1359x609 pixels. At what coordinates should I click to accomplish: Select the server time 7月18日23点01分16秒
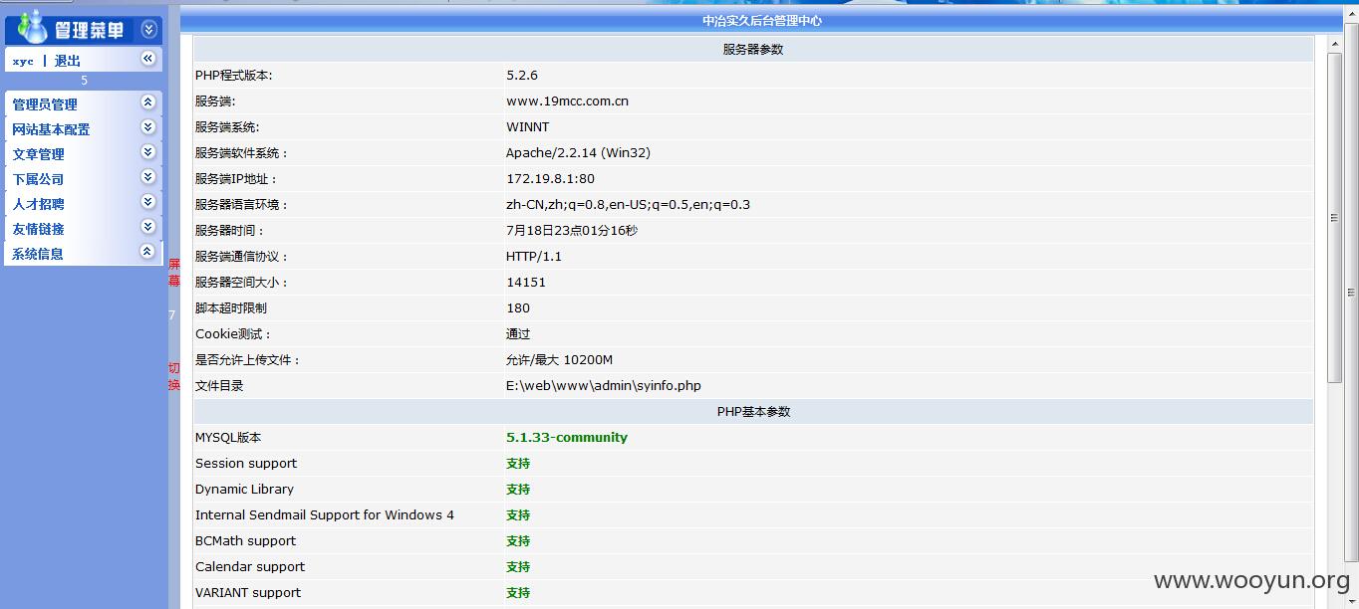coord(572,231)
